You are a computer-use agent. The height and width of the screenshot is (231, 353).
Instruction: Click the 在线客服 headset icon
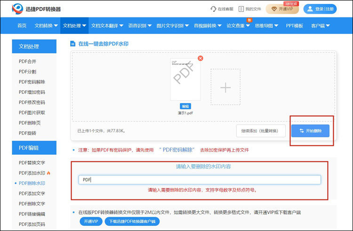213,9
